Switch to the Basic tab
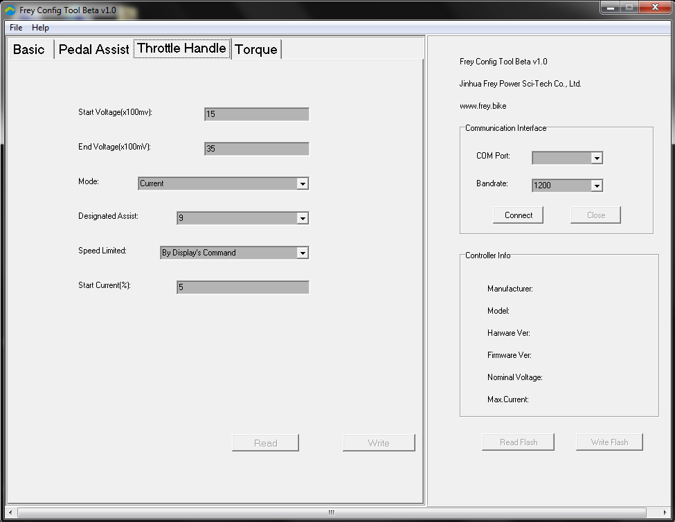The width and height of the screenshot is (675, 522). pyautogui.click(x=29, y=48)
